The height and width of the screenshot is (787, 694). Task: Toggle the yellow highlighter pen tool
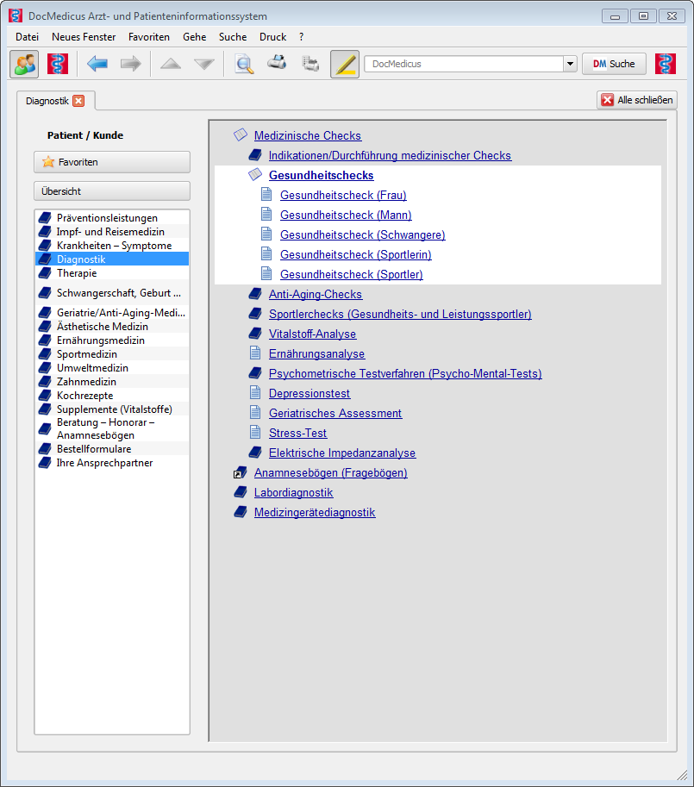coord(345,65)
